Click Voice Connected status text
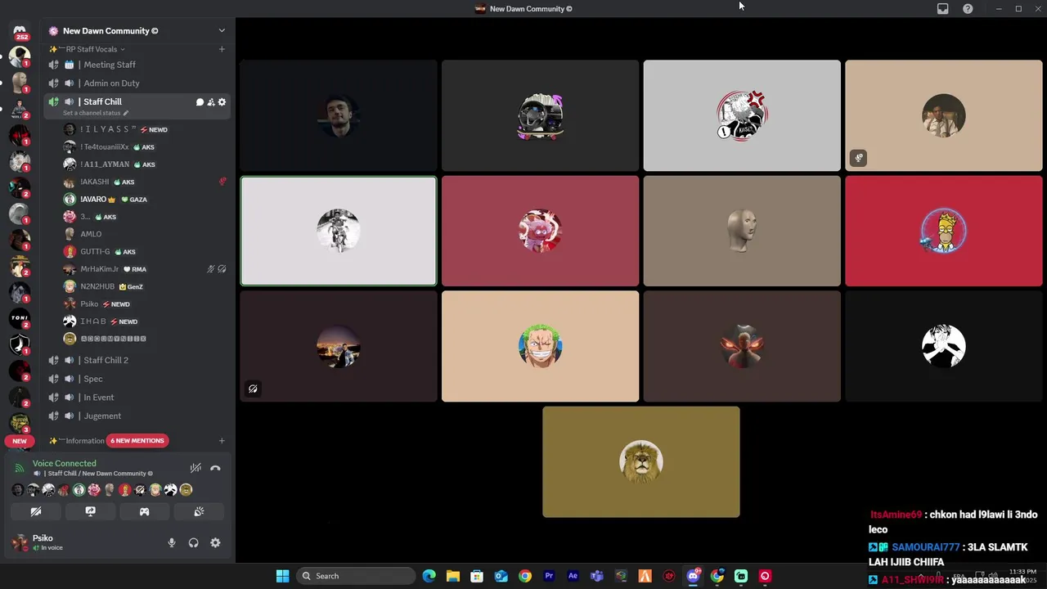 (x=64, y=464)
